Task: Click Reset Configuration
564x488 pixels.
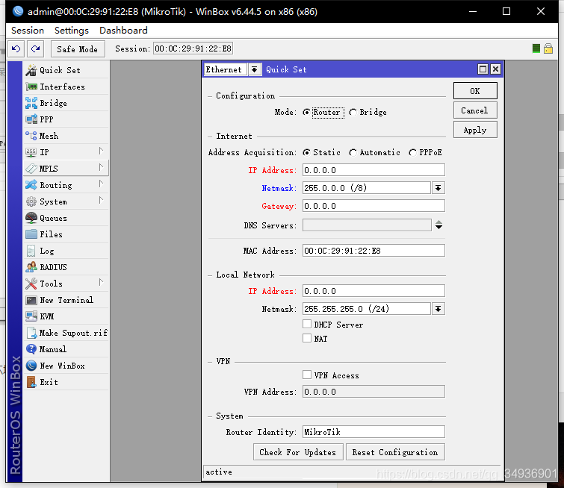Action: [x=395, y=452]
